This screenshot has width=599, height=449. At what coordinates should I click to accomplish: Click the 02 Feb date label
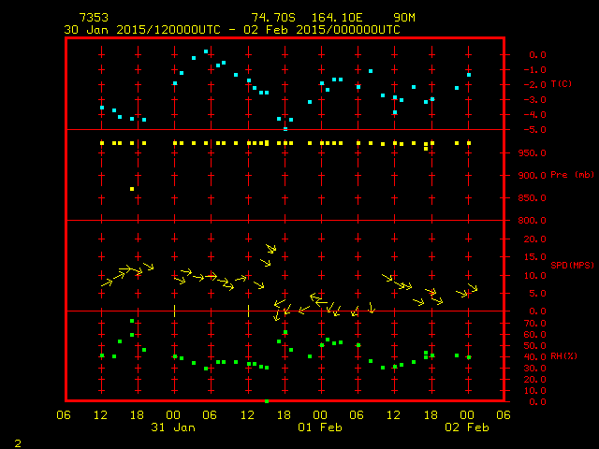pyautogui.click(x=467, y=427)
